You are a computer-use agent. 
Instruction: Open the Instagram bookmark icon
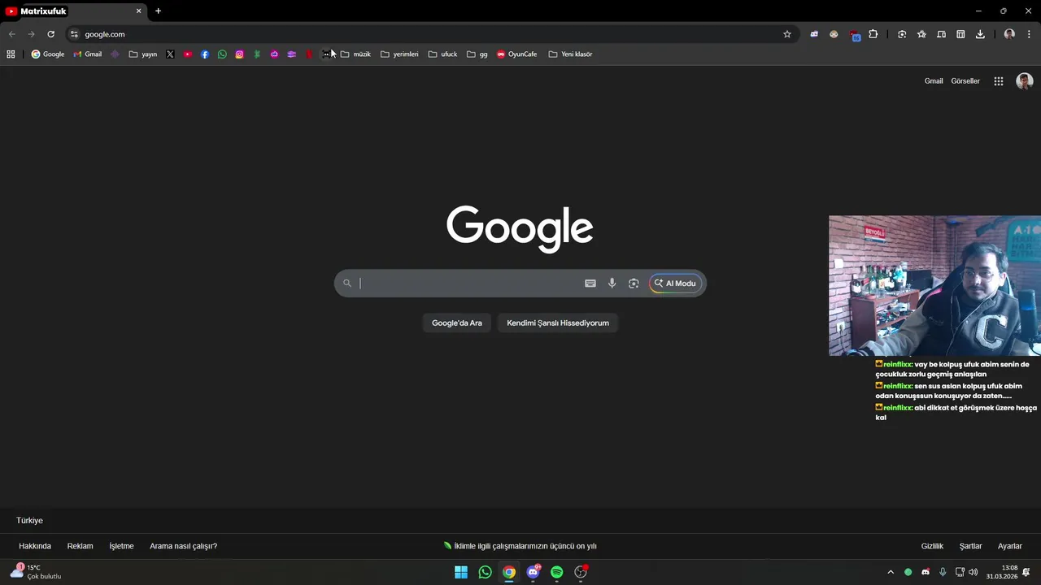pos(239,54)
